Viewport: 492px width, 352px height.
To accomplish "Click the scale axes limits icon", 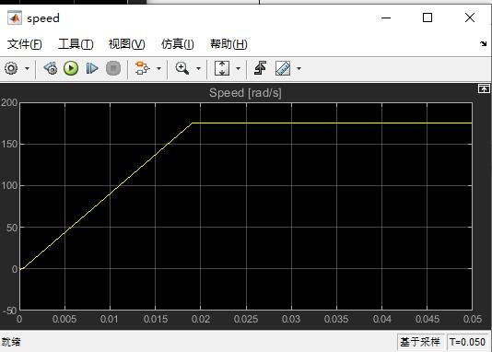I will click(x=222, y=68).
